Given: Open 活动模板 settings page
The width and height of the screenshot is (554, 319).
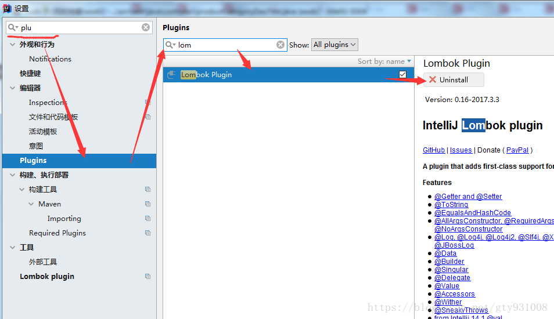Looking at the screenshot, I should point(43,132).
